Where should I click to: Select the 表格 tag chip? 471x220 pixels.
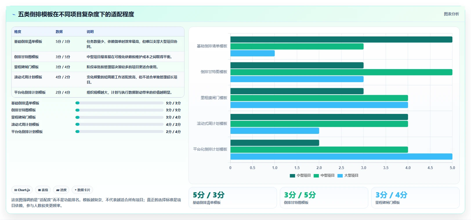[43, 190]
